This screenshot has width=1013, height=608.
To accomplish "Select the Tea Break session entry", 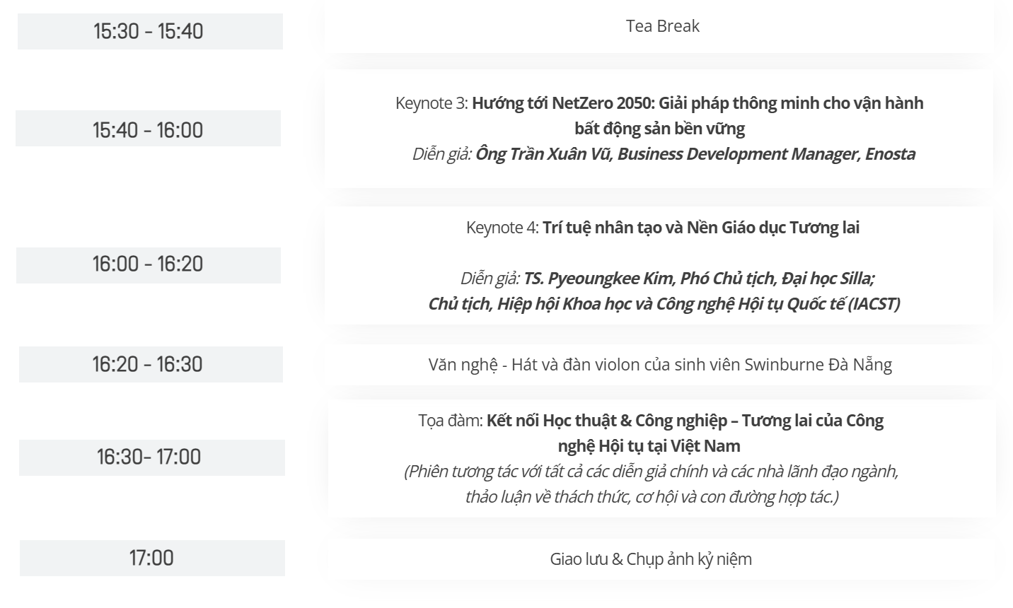I will pos(662,26).
